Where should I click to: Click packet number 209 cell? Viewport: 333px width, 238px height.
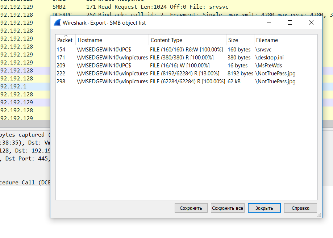click(61, 66)
